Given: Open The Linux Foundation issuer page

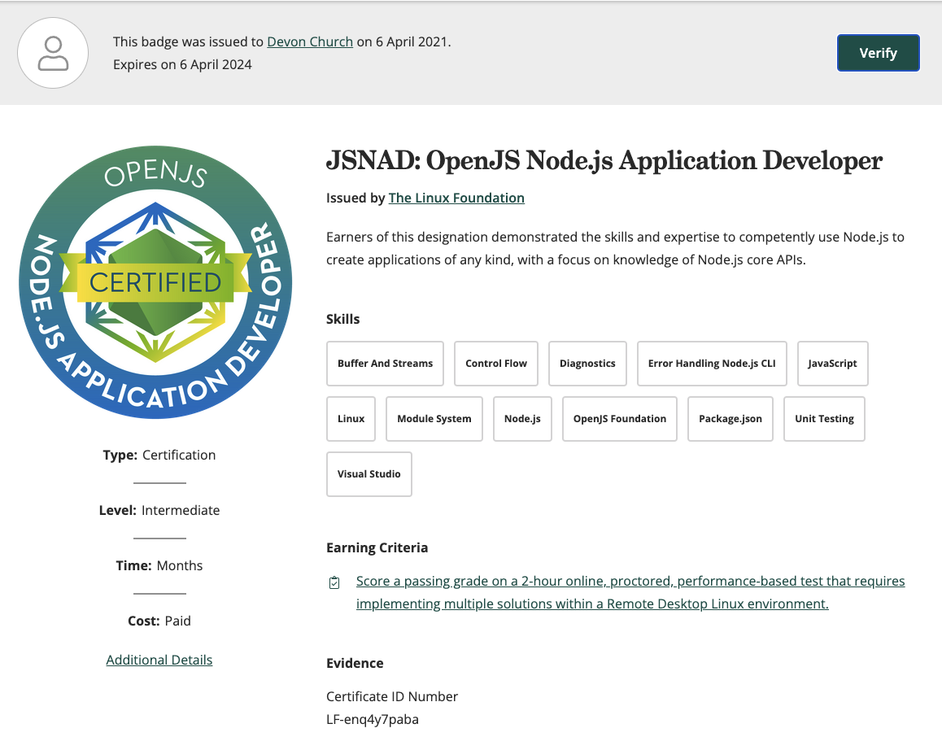Looking at the screenshot, I should (456, 198).
